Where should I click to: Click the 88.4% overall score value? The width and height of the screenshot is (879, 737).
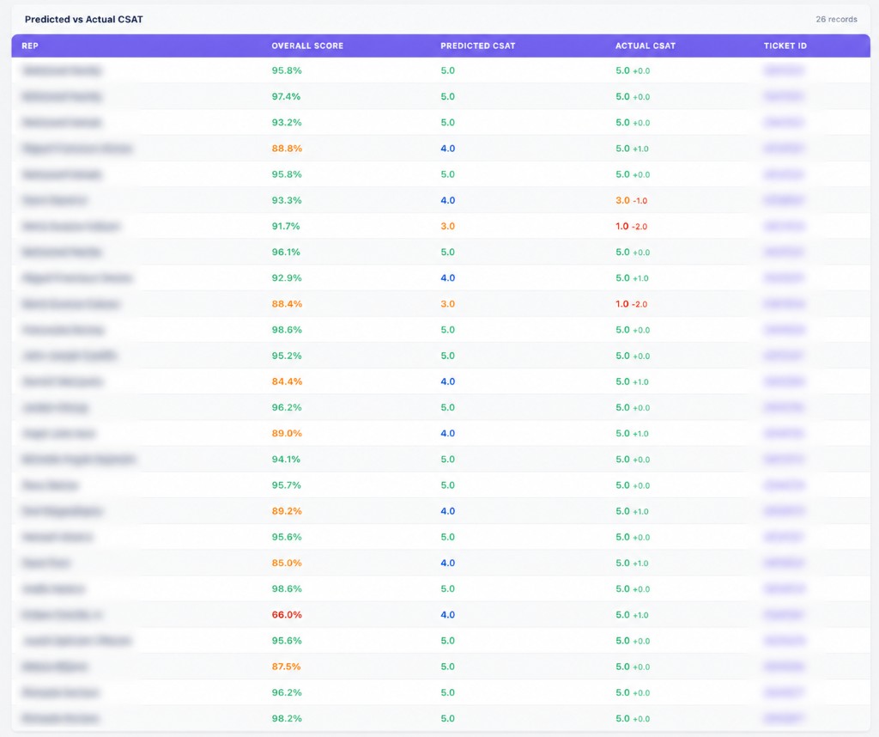pyautogui.click(x=287, y=304)
